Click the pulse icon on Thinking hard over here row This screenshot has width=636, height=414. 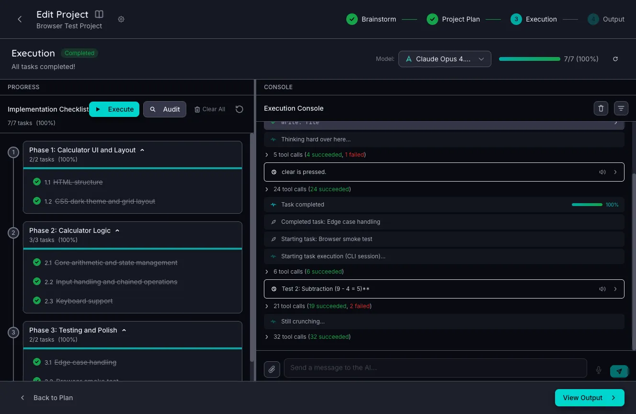[x=273, y=139]
